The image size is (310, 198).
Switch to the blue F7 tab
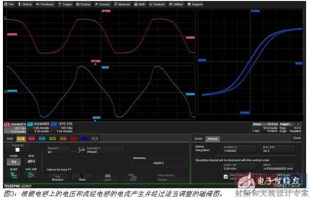(x=84, y=138)
